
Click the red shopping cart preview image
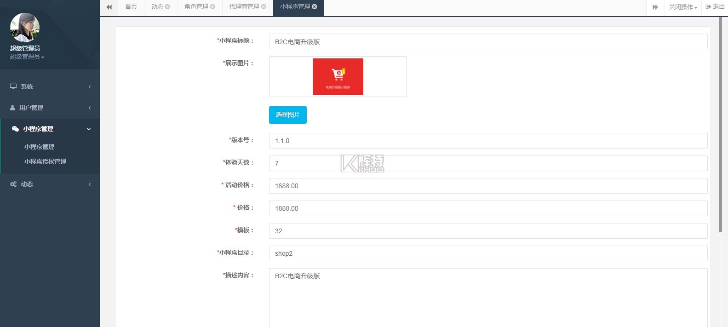pos(338,76)
